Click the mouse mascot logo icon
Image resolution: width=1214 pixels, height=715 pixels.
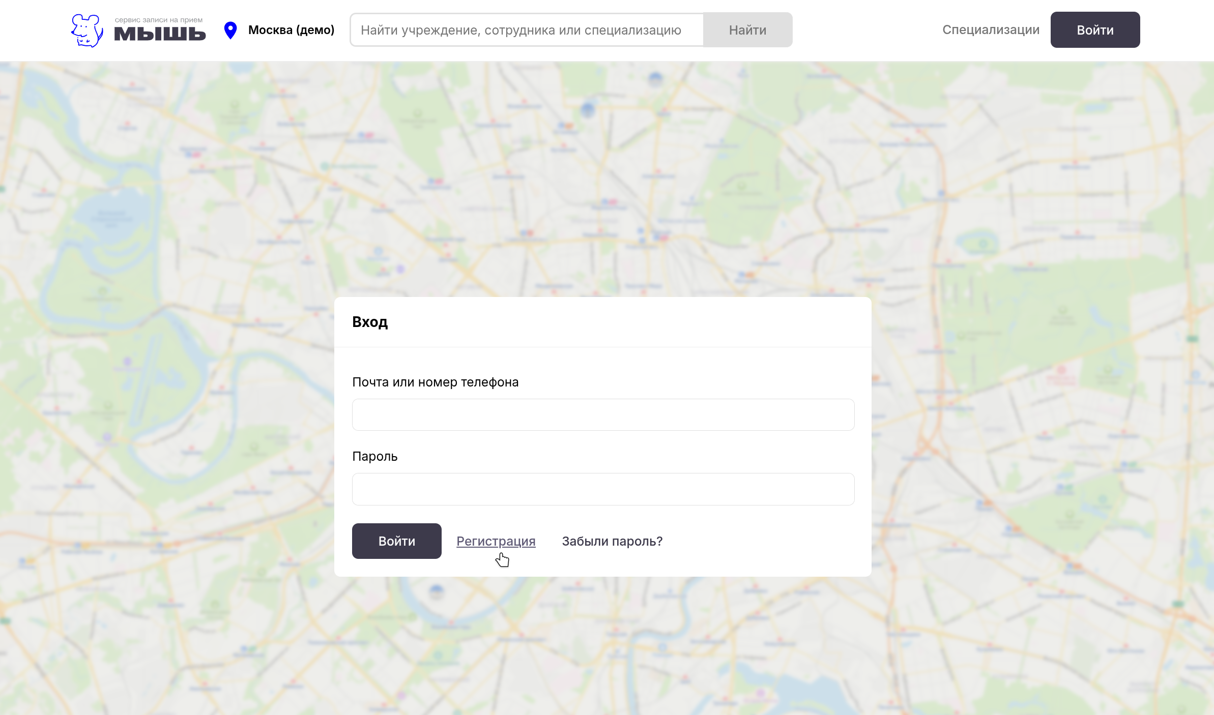87,31
